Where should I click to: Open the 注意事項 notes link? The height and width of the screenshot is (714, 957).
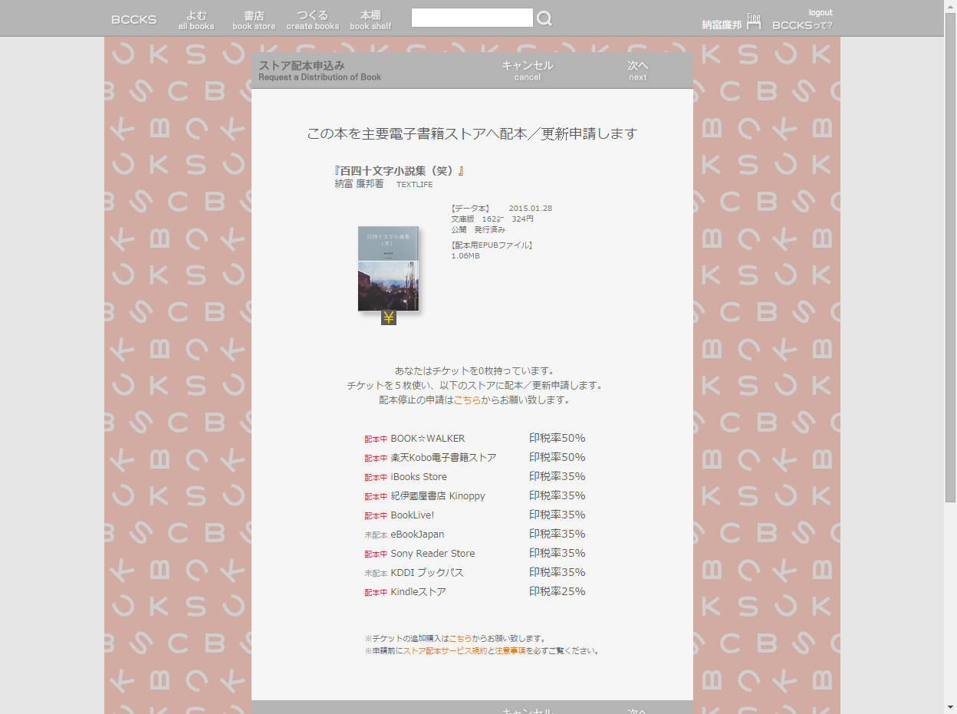click(510, 650)
